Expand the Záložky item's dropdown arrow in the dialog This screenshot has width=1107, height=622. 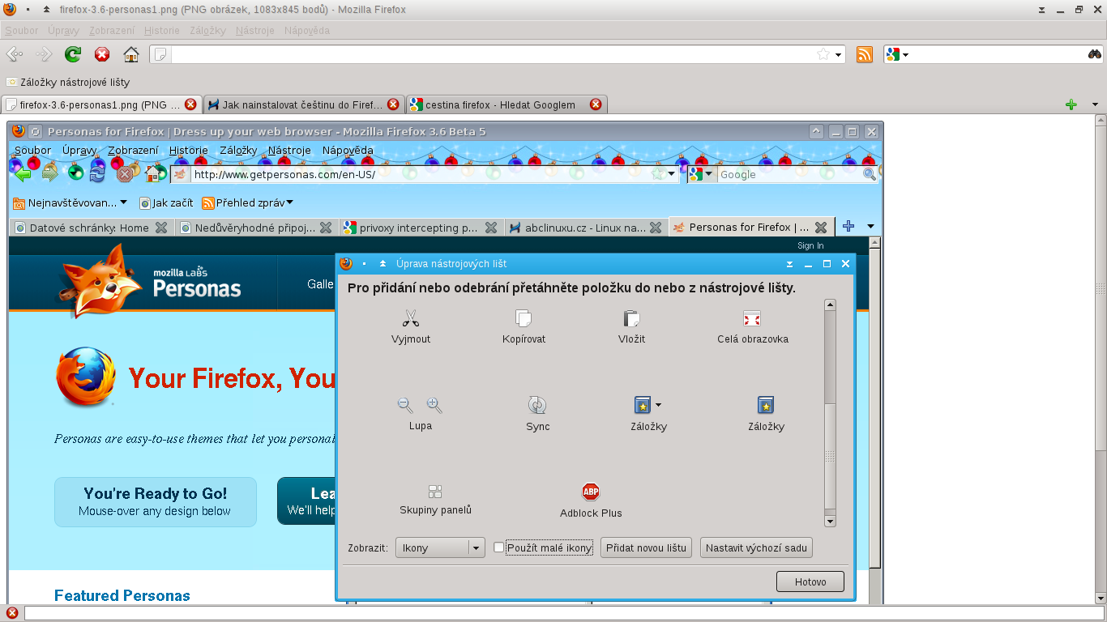point(658,404)
